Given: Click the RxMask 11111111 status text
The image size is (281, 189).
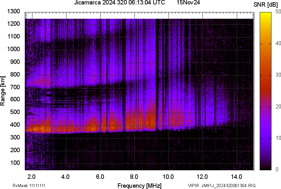Looking at the screenshot, I should pyautogui.click(x=30, y=185).
